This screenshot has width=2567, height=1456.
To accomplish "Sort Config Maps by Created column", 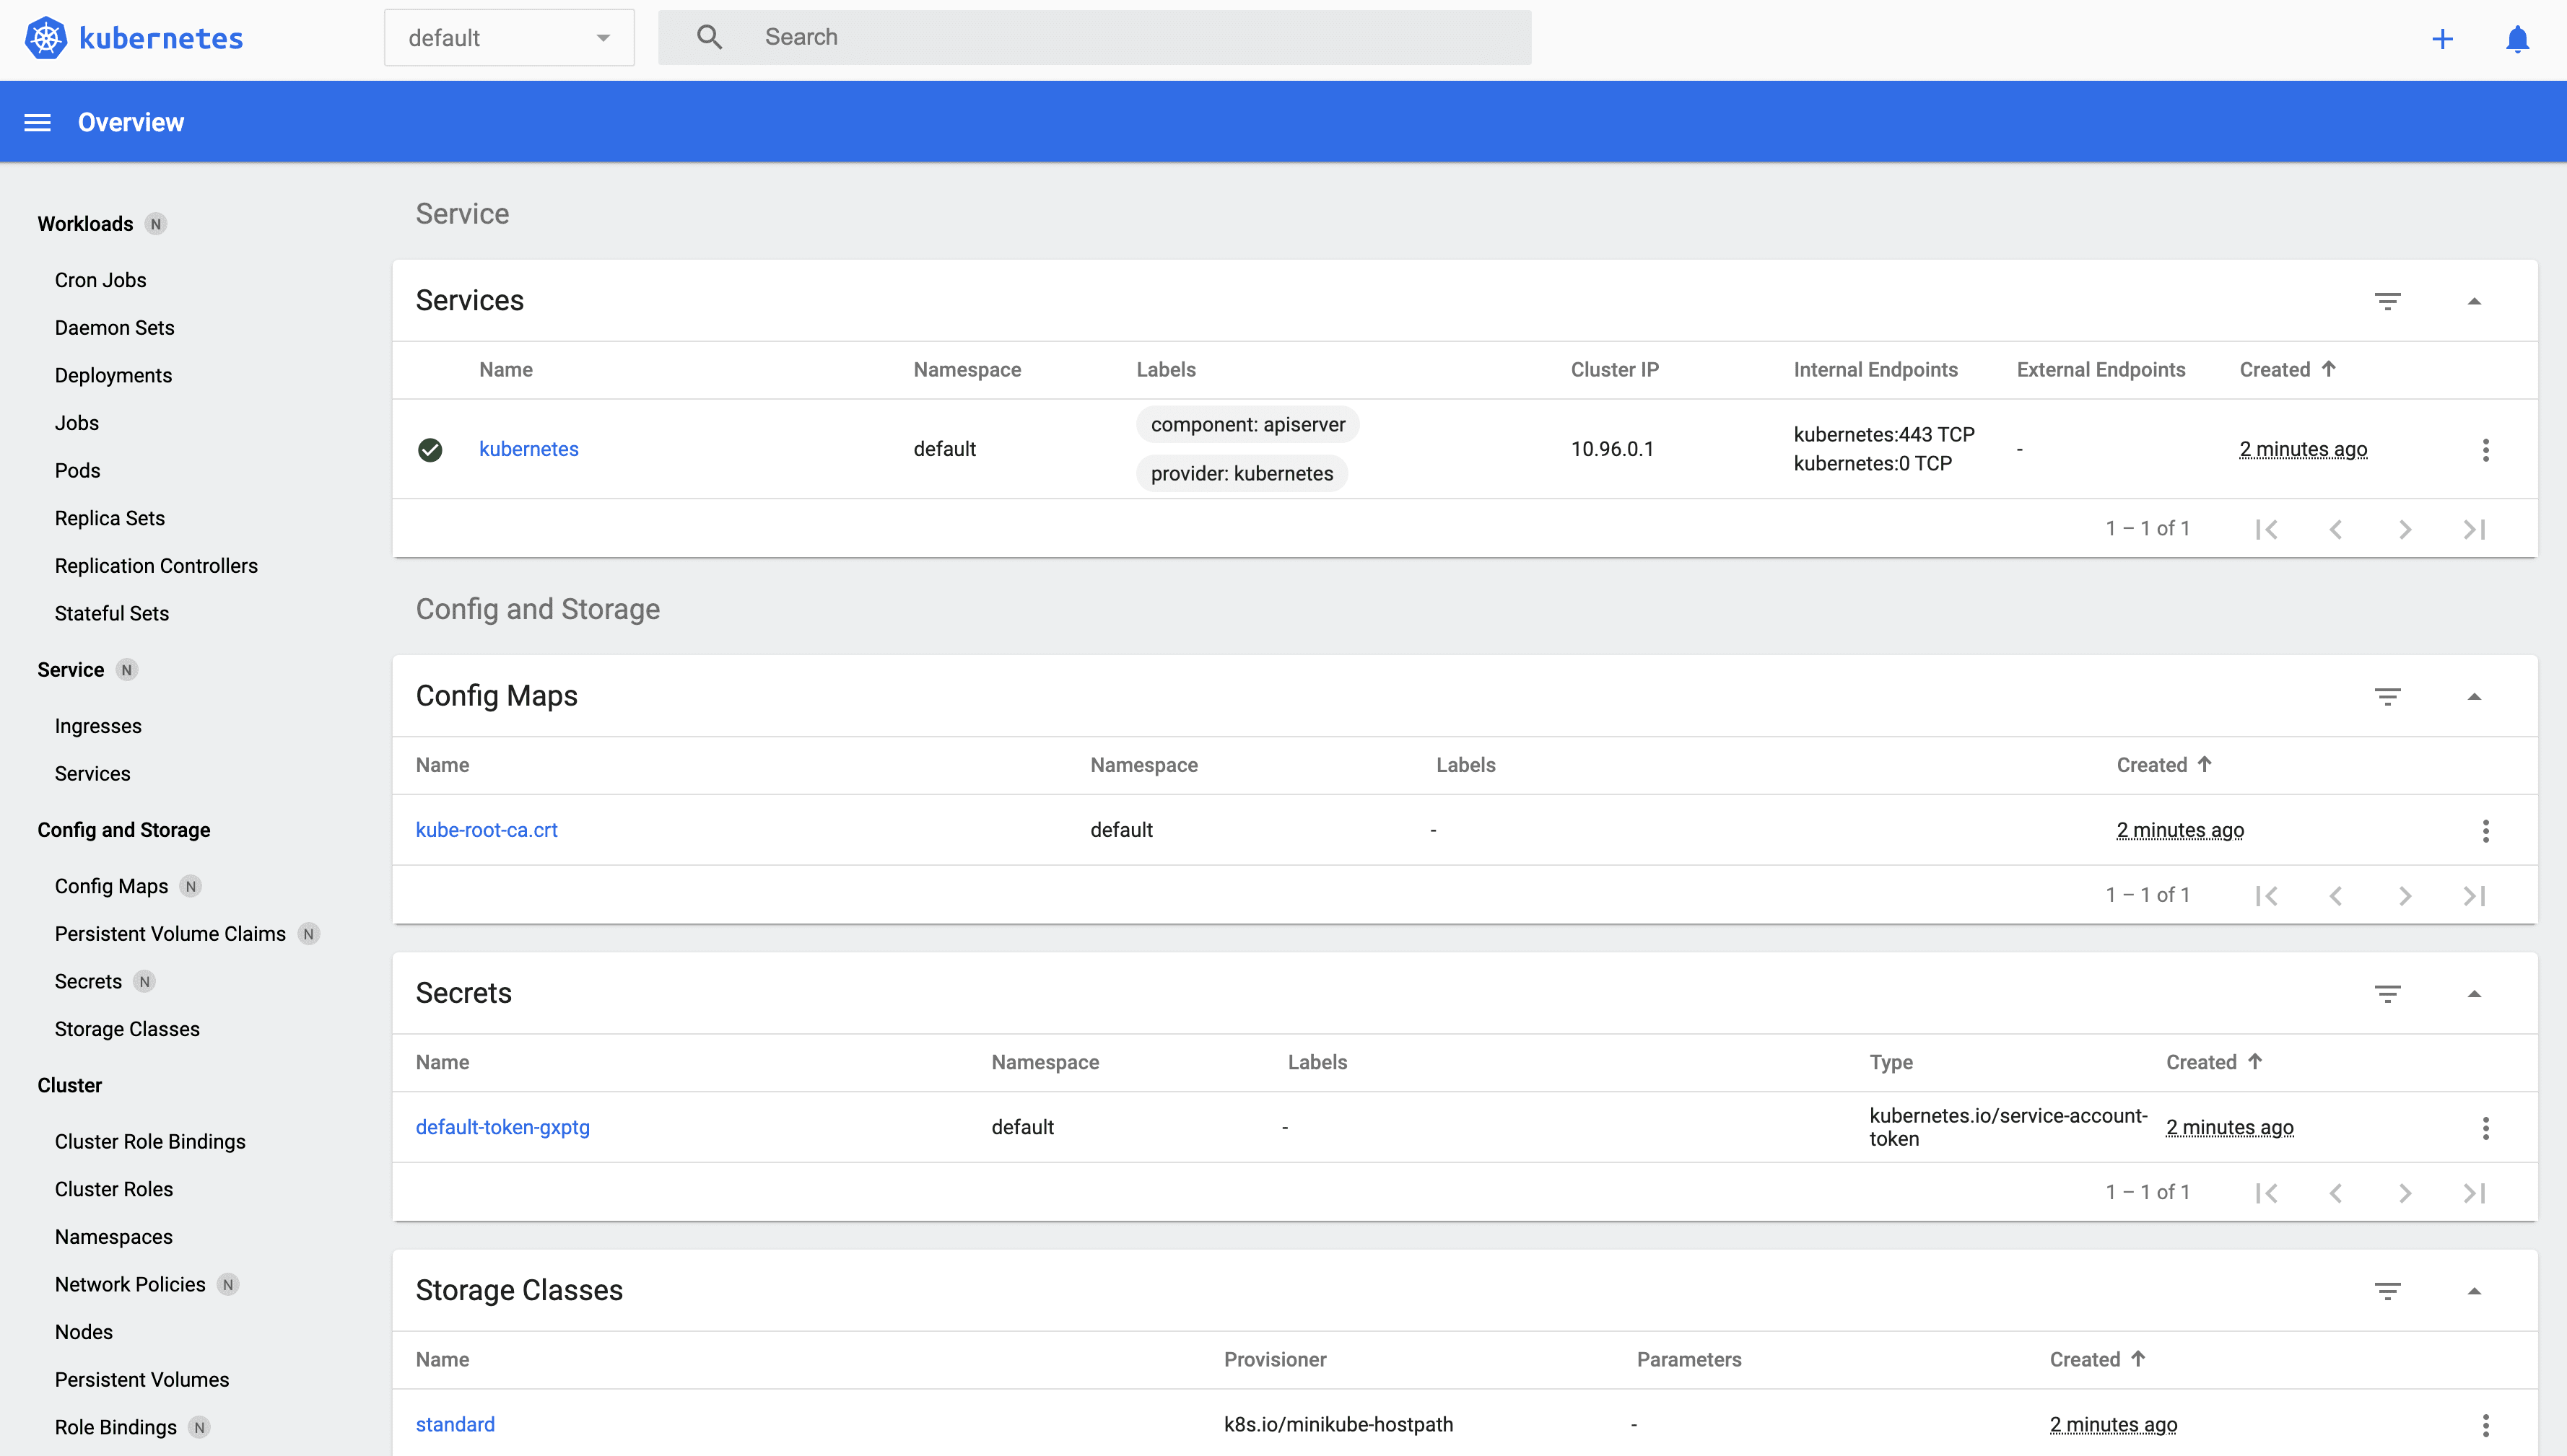I will [x=2164, y=765].
